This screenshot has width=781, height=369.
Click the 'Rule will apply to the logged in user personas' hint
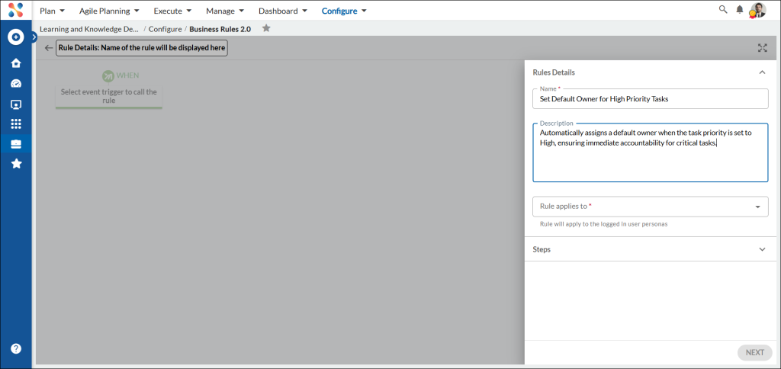pos(604,224)
